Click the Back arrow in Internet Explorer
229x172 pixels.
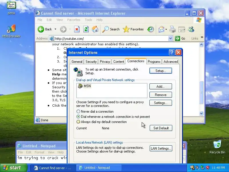pyautogui.click(x=41, y=29)
